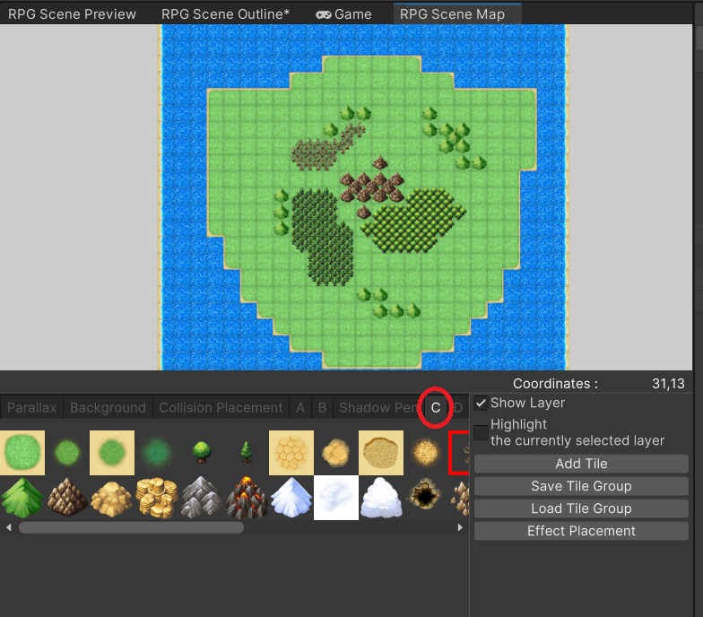The image size is (703, 617).
Task: Pick the lava volcano tile
Action: (x=247, y=498)
